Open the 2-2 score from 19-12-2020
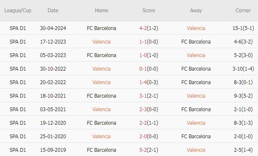Viewport: 258px width, 156px height. pyautogui.click(x=143, y=123)
